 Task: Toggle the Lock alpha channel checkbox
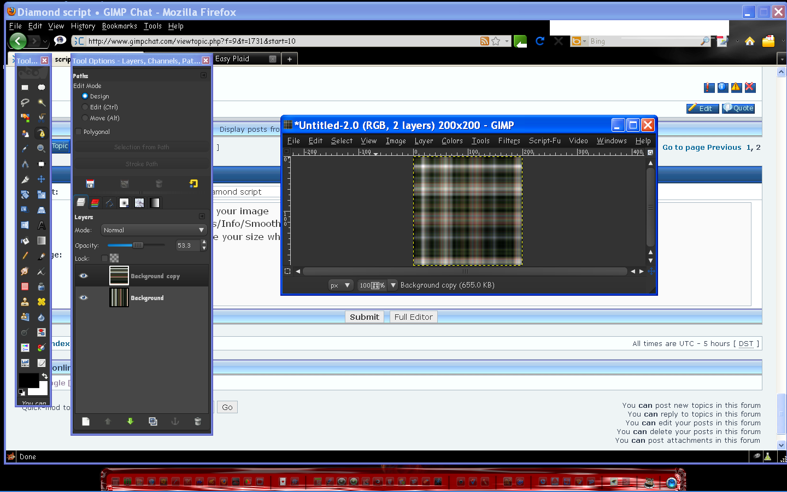pos(104,259)
